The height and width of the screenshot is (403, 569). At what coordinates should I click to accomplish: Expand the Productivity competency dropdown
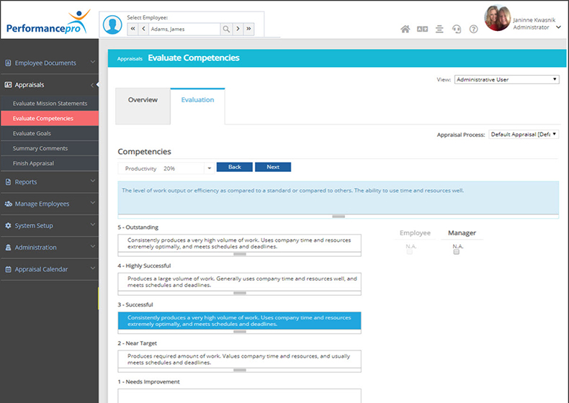209,168
